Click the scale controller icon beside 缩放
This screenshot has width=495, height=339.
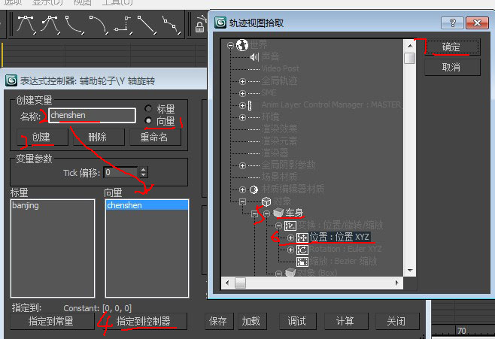point(302,262)
